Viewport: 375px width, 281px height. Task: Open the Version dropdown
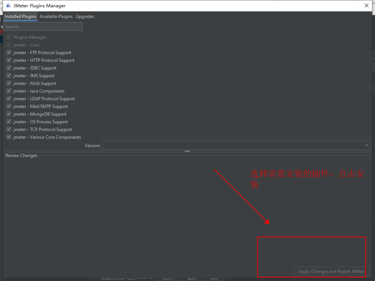(237, 145)
